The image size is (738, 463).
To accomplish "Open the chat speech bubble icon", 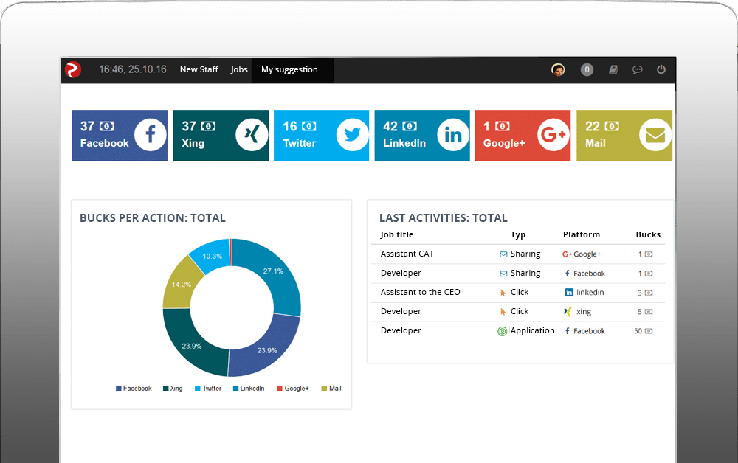I will point(638,69).
